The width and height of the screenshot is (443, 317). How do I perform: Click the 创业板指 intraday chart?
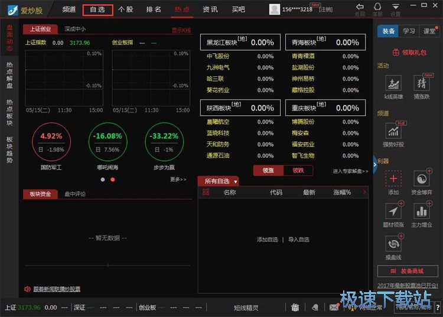[x=151, y=77]
